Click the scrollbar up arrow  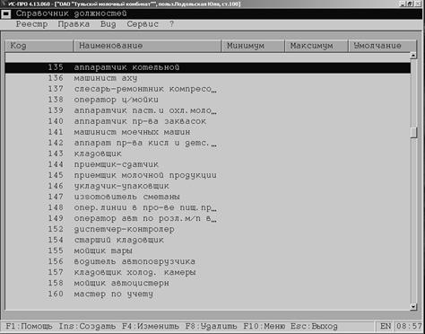[413, 56]
